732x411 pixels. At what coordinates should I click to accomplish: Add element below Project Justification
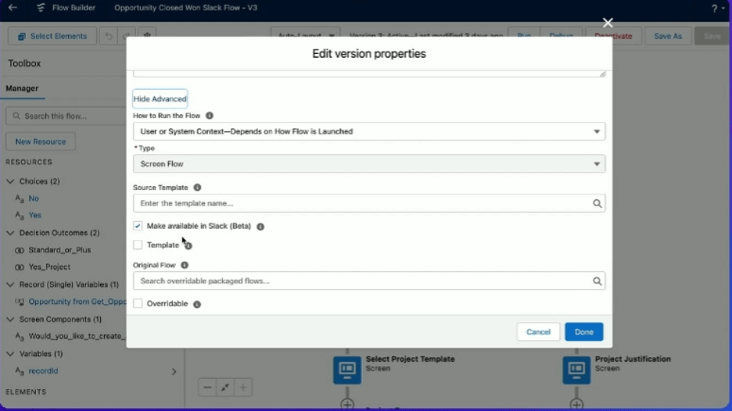click(x=576, y=404)
